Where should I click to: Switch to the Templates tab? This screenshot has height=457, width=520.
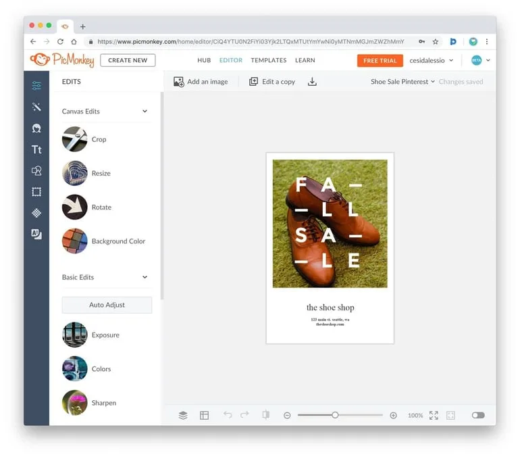coord(268,61)
